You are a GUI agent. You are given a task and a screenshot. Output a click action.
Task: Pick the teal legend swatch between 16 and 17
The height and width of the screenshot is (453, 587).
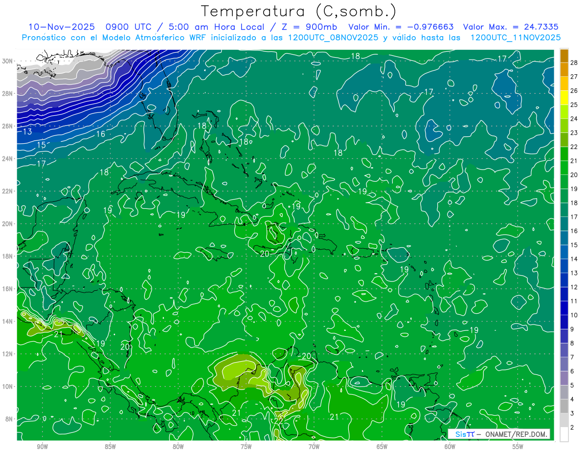click(x=564, y=224)
